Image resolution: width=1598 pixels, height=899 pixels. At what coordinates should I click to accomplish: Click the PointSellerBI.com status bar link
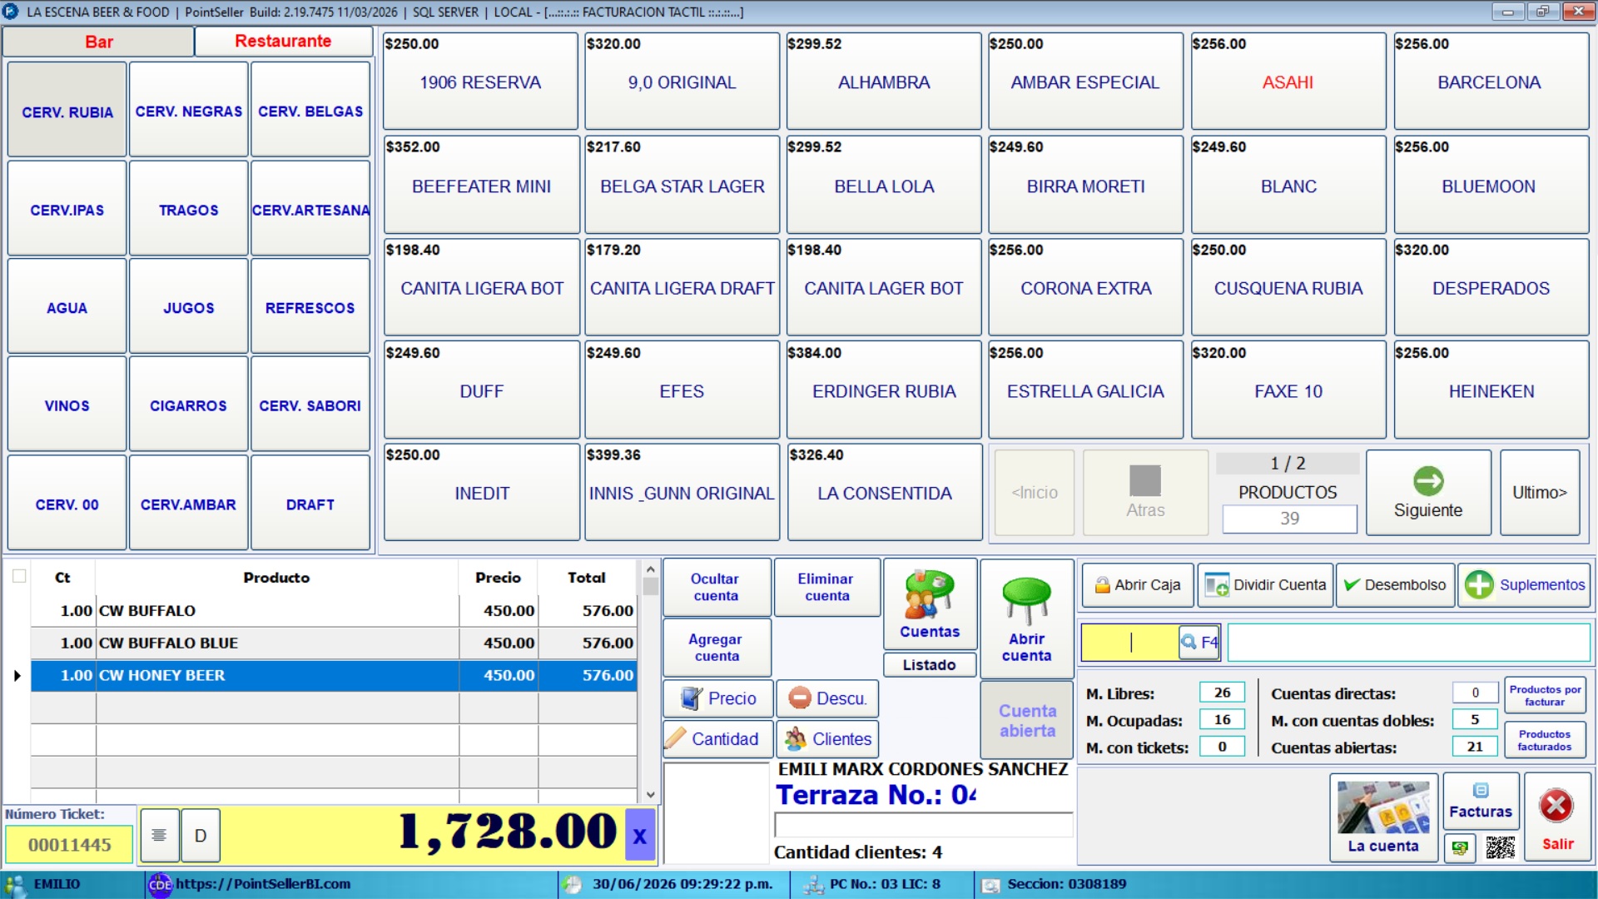(263, 884)
